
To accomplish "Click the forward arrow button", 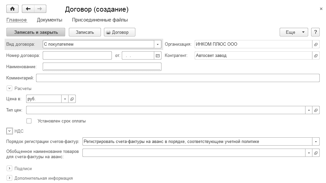I will 40,9.
